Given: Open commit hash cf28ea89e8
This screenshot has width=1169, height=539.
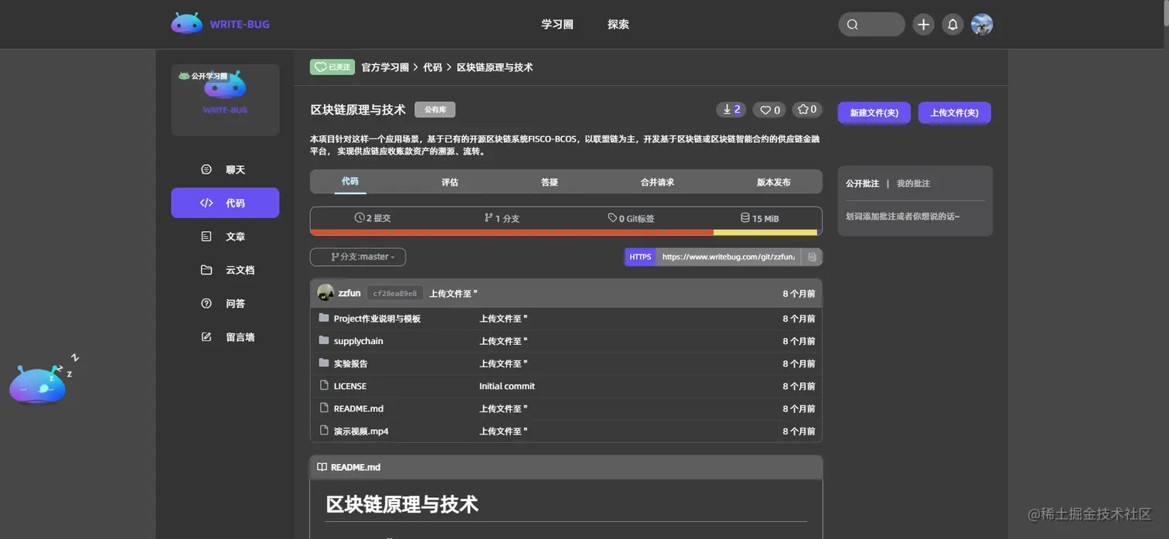Looking at the screenshot, I should [x=395, y=294].
